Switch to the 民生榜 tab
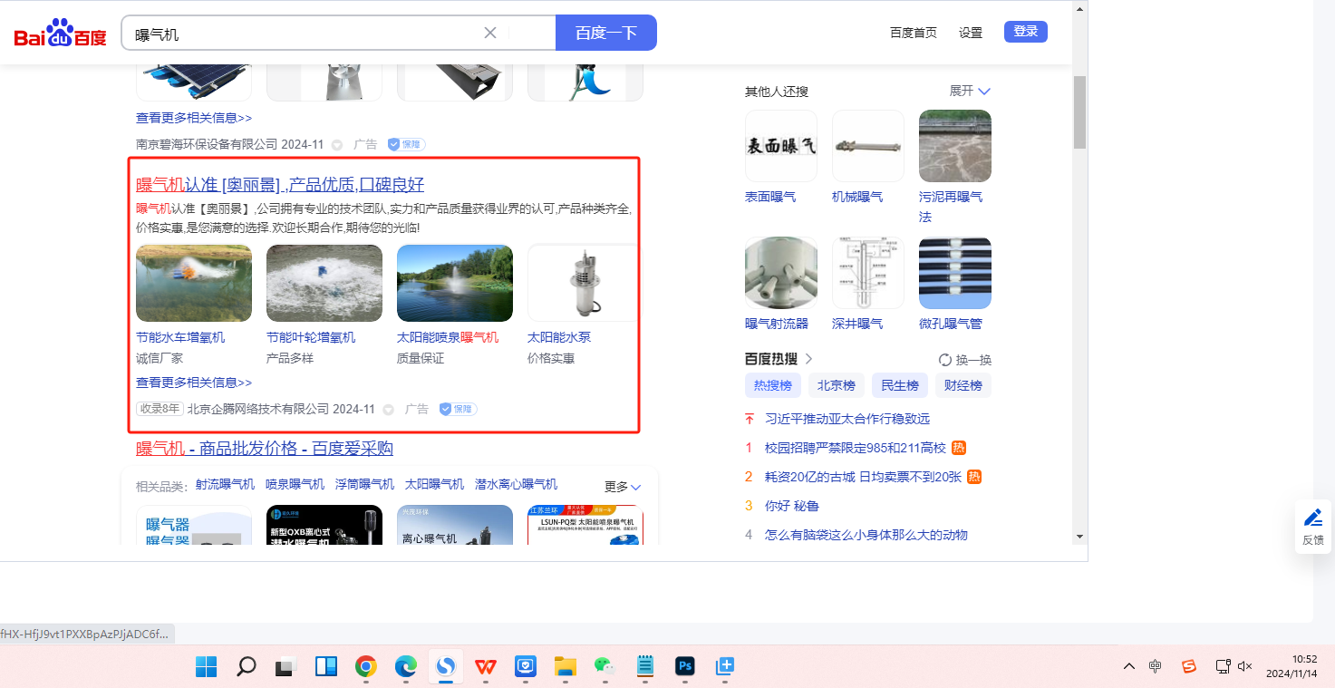Image resolution: width=1335 pixels, height=688 pixels. tap(900, 385)
